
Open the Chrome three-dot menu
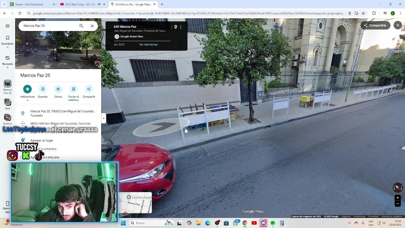pos(400,13)
